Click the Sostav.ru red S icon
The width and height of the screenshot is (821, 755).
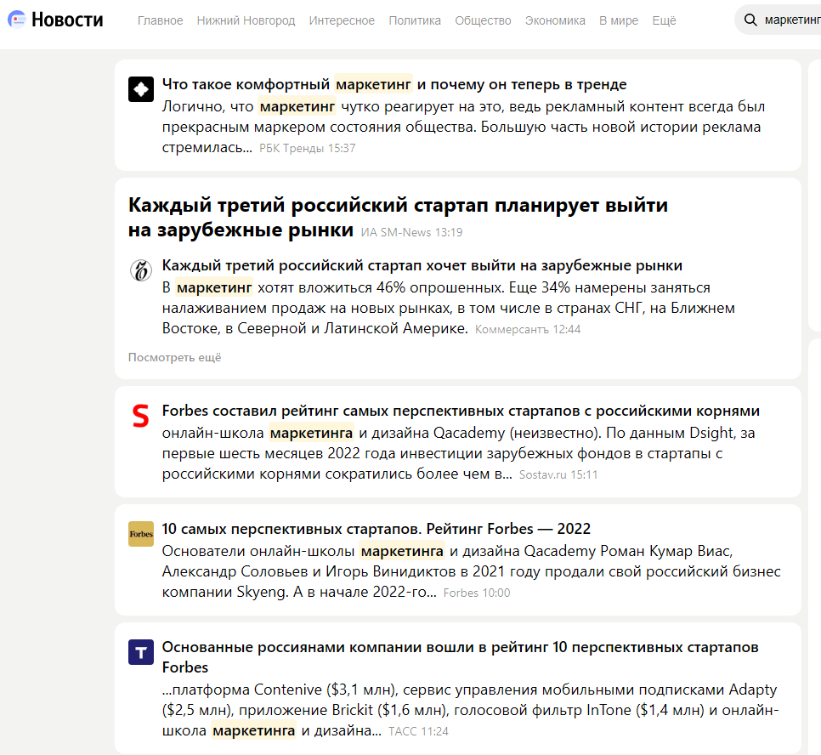coord(141,417)
